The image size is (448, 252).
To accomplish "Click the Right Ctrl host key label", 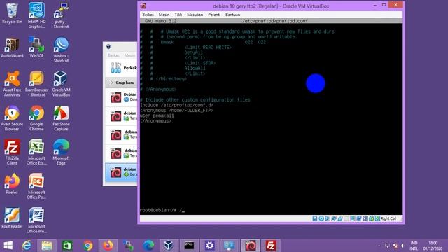I will coord(388,218).
